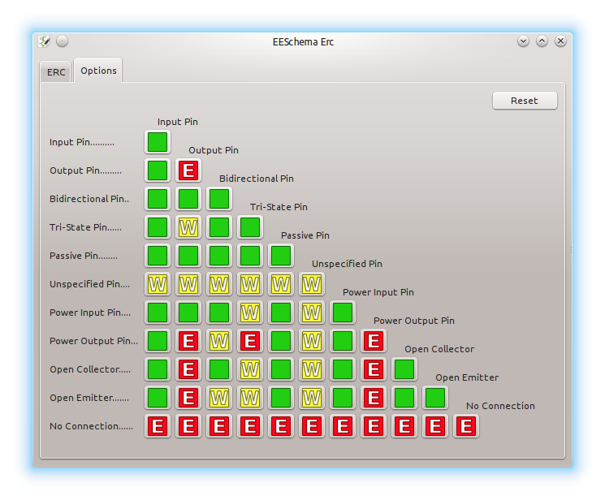This screenshot has height=500, width=605.
Task: Click the 'Power Output Pin...' row label
Action: click(x=93, y=341)
